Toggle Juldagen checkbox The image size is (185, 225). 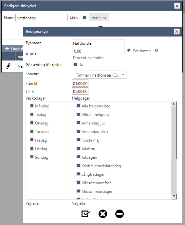click(78, 157)
